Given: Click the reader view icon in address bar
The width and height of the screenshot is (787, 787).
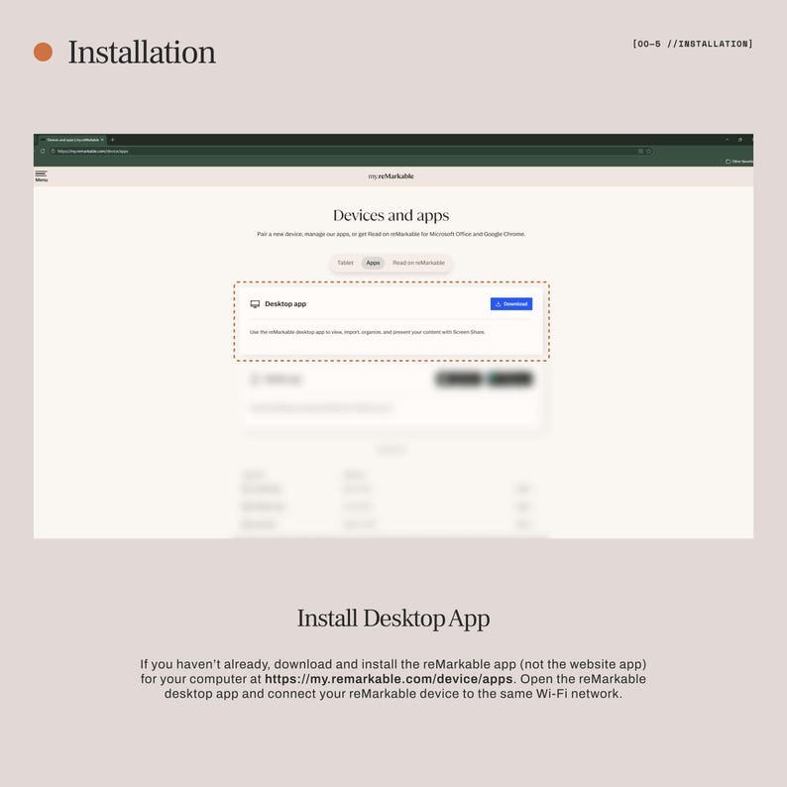Looking at the screenshot, I should [640, 151].
